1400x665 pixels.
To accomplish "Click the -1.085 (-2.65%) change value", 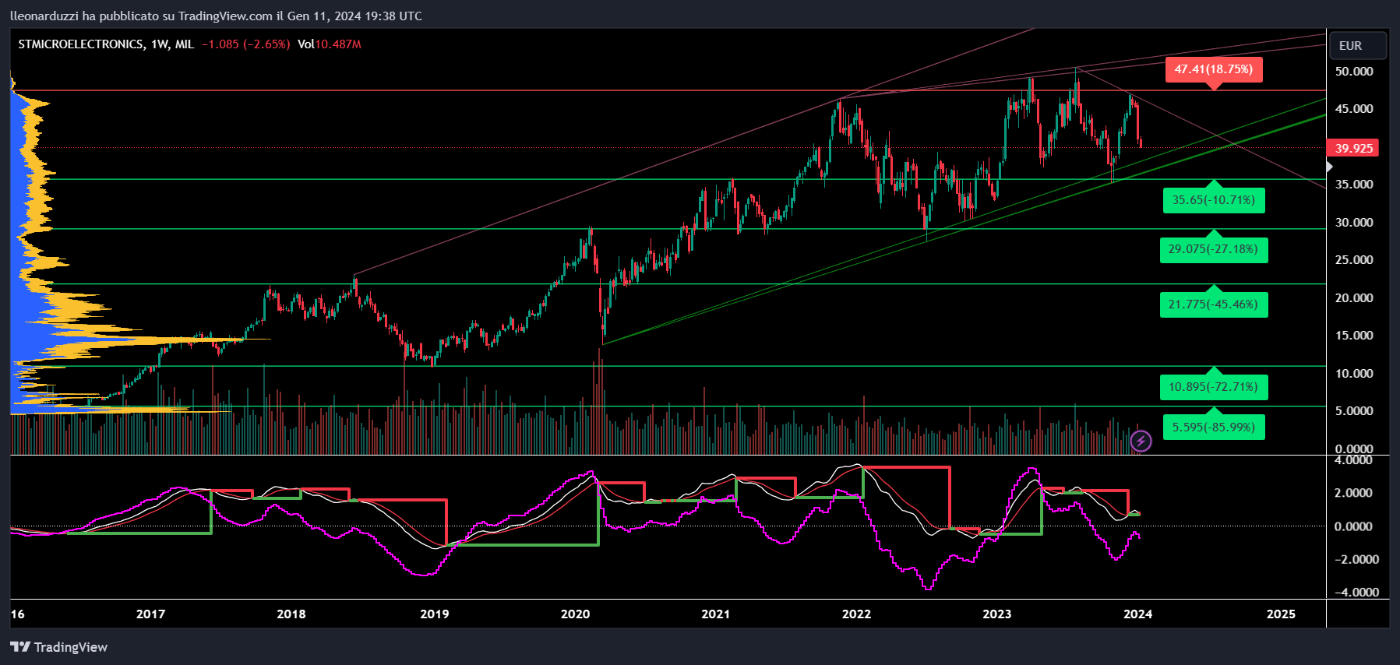I will [x=245, y=44].
